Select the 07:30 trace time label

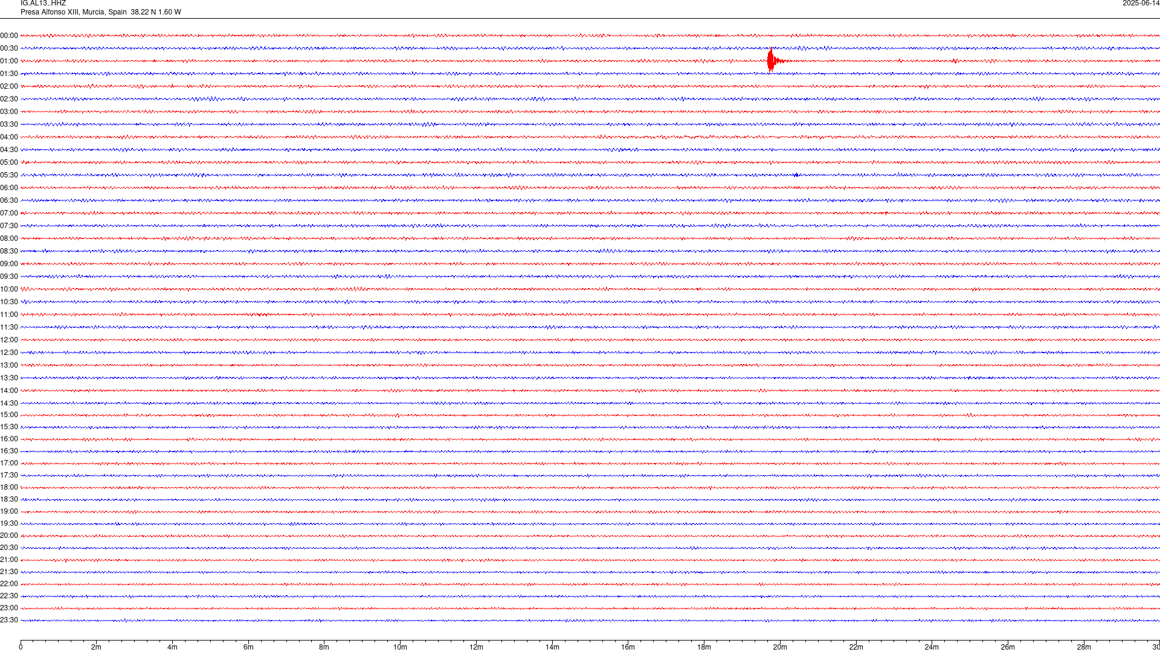click(9, 226)
